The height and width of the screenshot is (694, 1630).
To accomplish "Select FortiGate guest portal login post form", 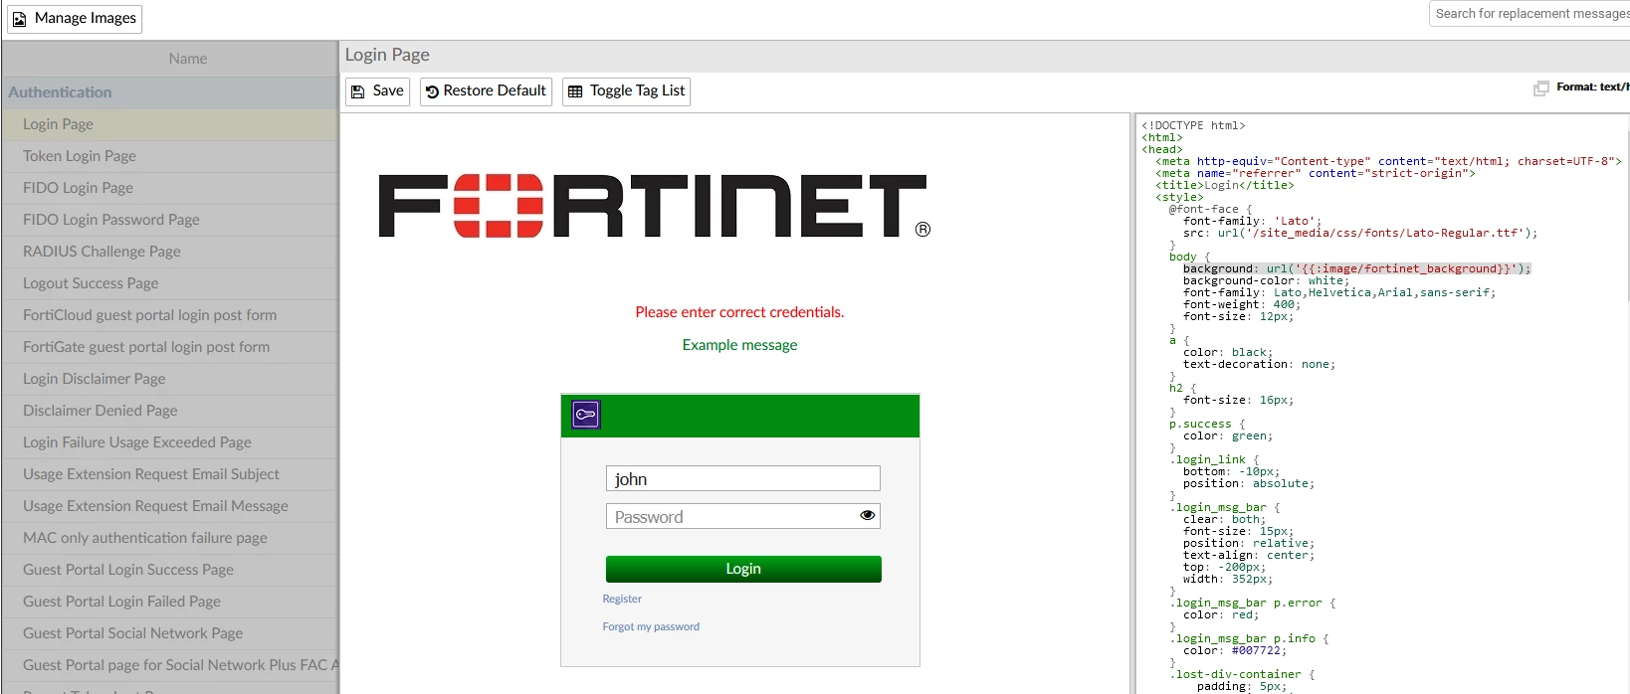I will [170, 347].
